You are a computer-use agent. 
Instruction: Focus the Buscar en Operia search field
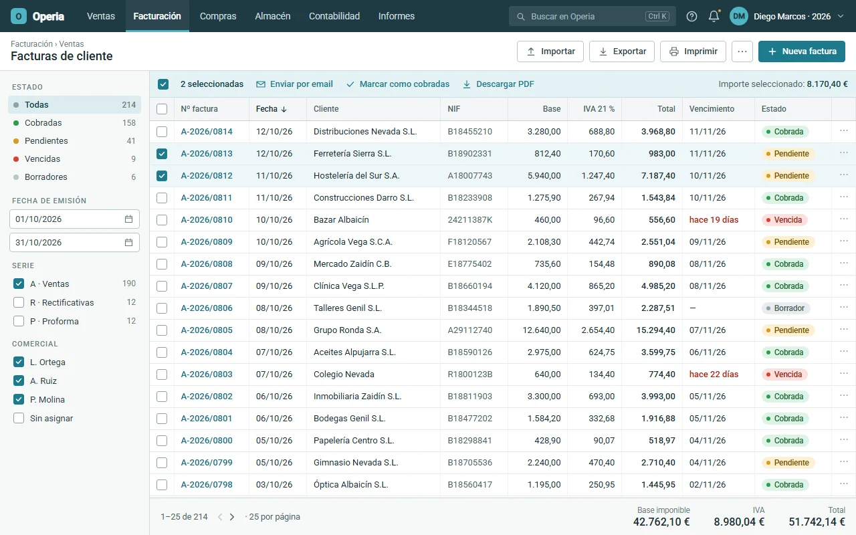click(x=593, y=16)
